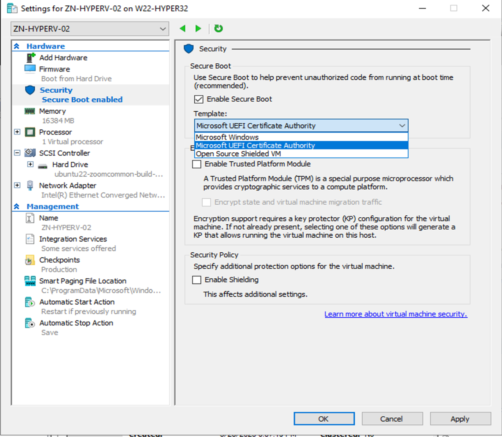The image size is (502, 437).
Task: Click the green forward arrow icon
Action: [x=198, y=28]
